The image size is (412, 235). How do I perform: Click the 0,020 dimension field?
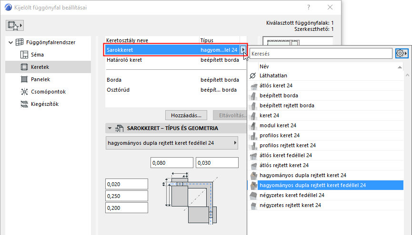(127, 184)
